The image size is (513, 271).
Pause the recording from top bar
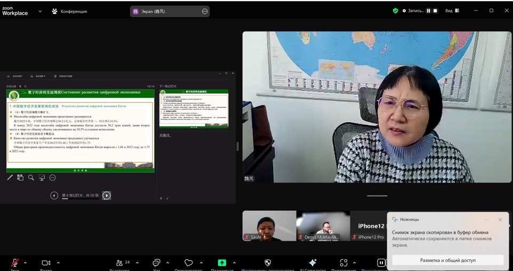pyautogui.click(x=428, y=11)
